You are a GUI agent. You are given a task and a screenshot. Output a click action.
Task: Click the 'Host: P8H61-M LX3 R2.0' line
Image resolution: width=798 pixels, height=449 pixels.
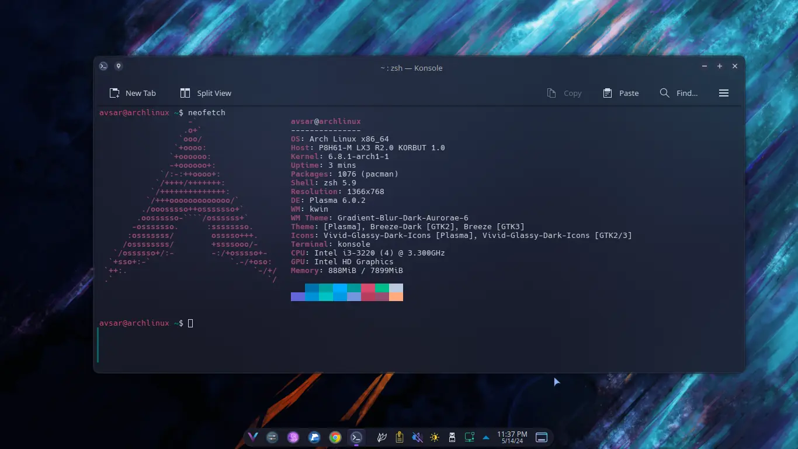tap(368, 148)
